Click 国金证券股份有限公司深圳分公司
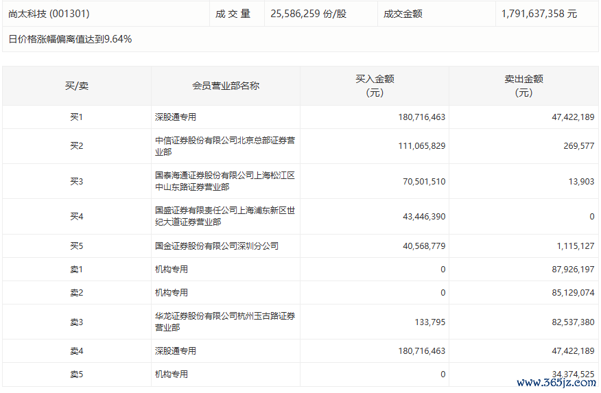Screen dimensions: 601x393 216,246
